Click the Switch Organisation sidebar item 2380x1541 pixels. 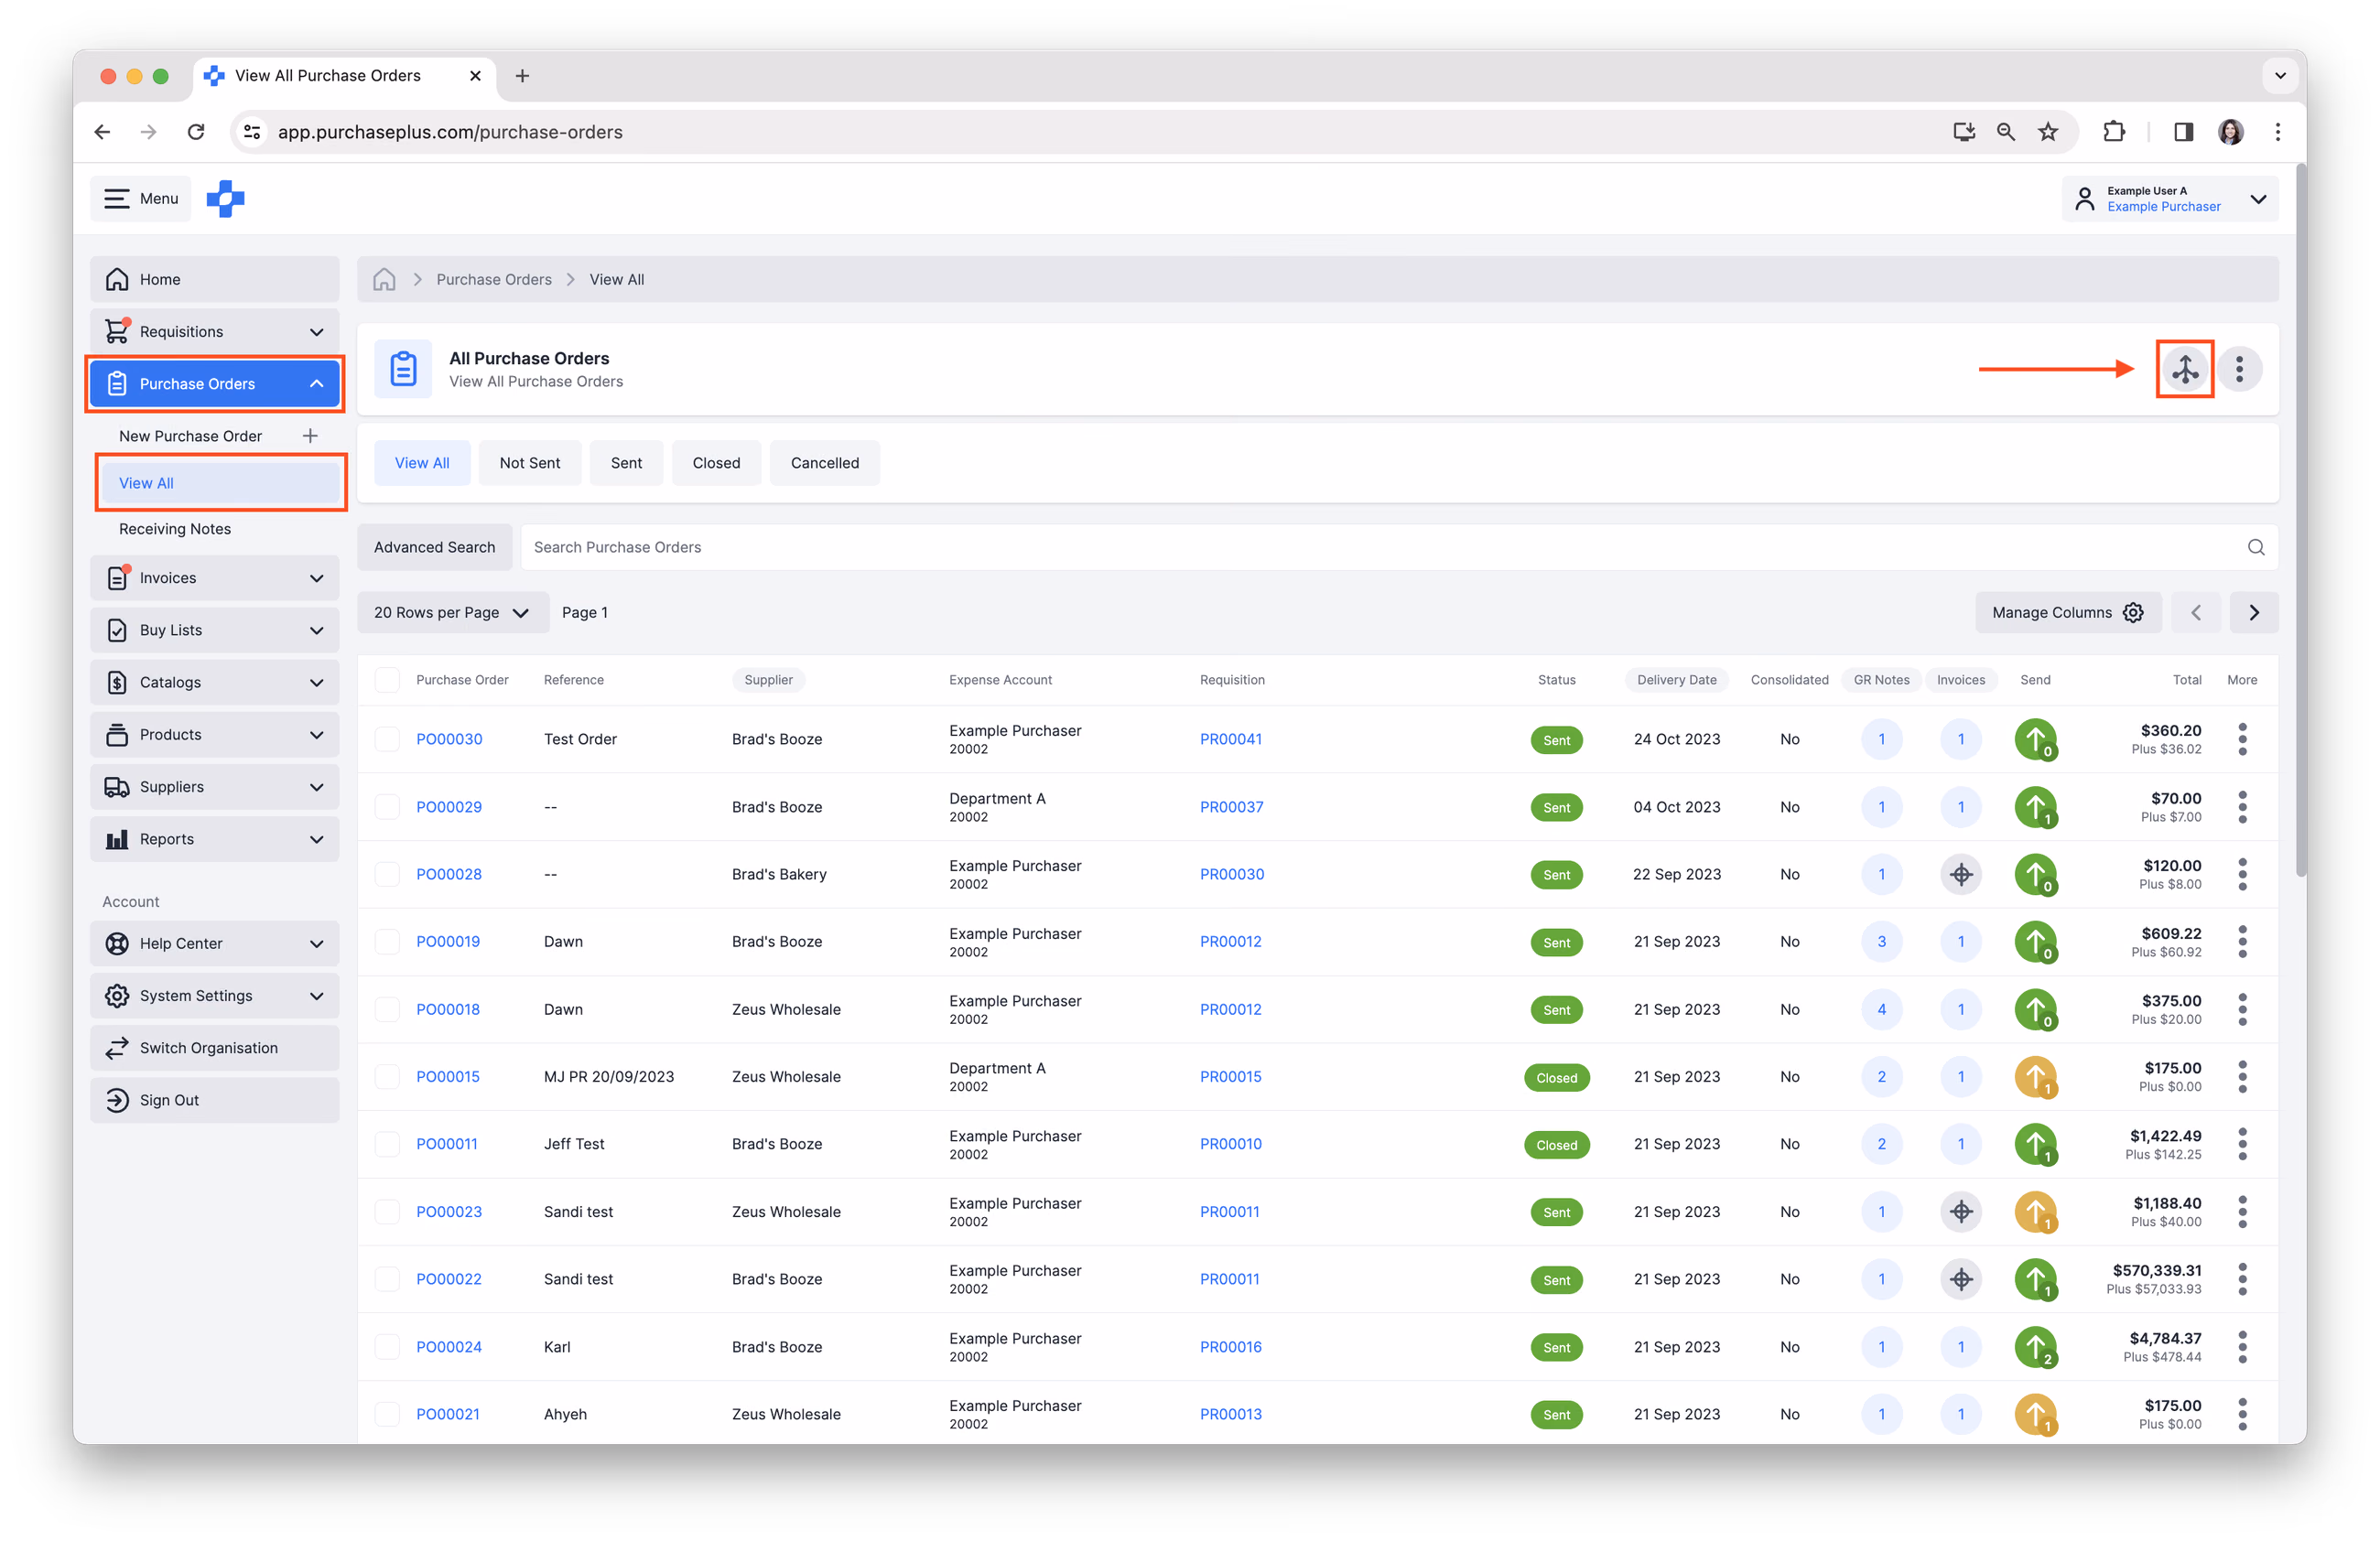pyautogui.click(x=214, y=1048)
